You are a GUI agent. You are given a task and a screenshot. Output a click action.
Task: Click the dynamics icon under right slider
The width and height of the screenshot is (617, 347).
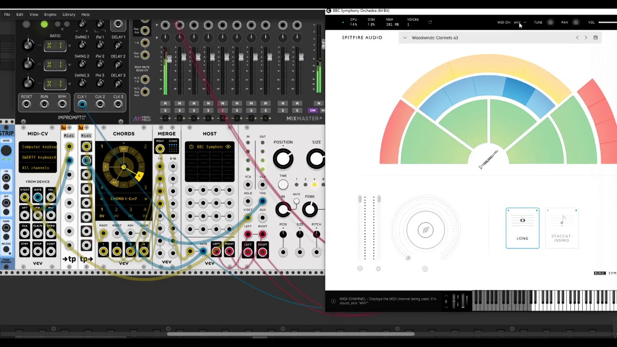pyautogui.click(x=378, y=269)
